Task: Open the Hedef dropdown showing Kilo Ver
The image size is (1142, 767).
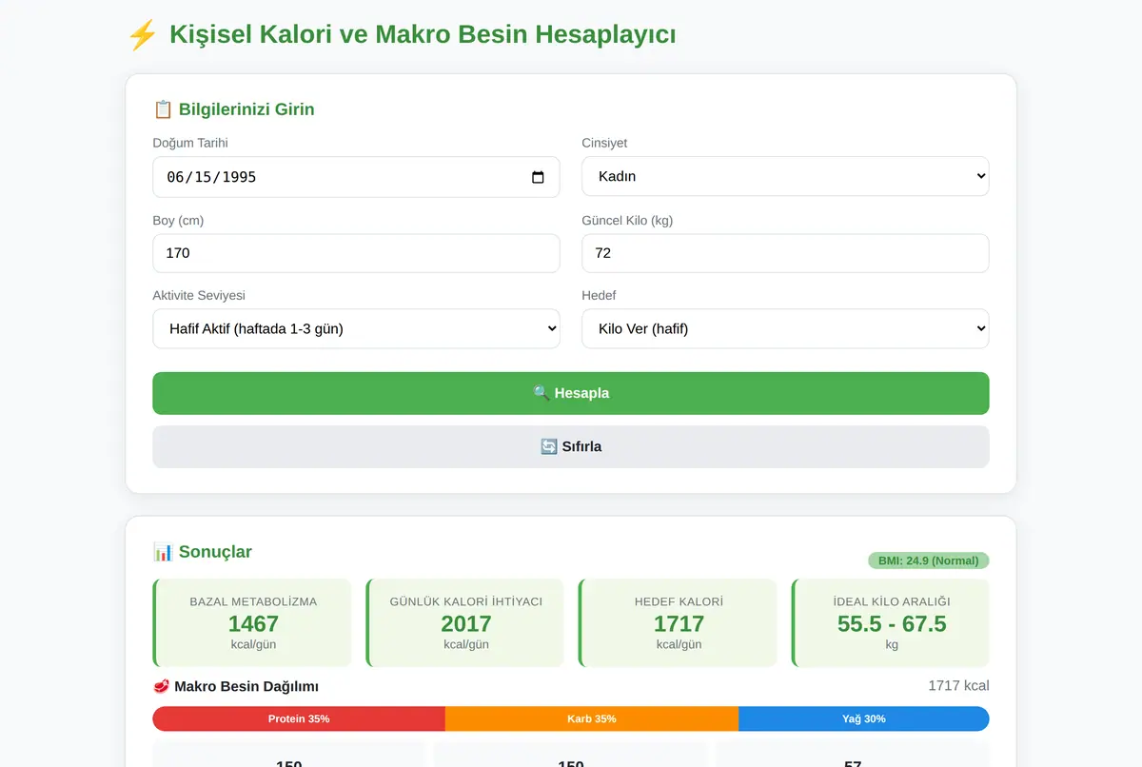Action: (785, 328)
